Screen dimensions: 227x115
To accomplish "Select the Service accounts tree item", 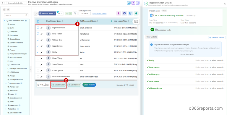I will click(x=16, y=113).
